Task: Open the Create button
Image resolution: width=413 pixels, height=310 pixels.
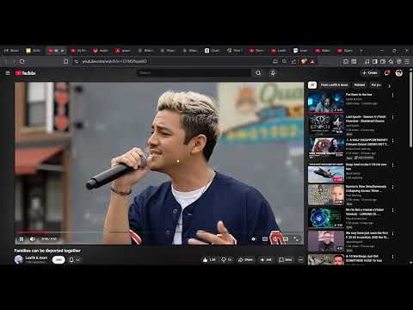Action: click(x=370, y=73)
